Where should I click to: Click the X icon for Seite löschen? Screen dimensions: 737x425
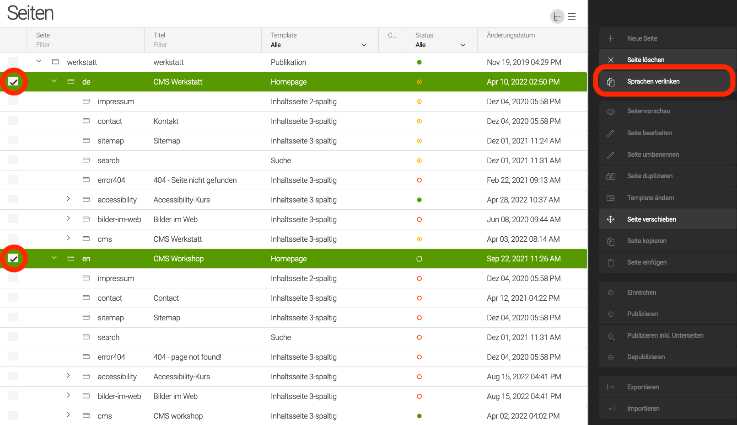611,60
